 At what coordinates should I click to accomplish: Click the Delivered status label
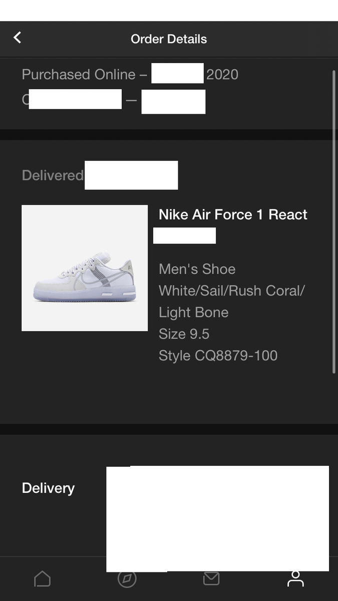tap(53, 175)
